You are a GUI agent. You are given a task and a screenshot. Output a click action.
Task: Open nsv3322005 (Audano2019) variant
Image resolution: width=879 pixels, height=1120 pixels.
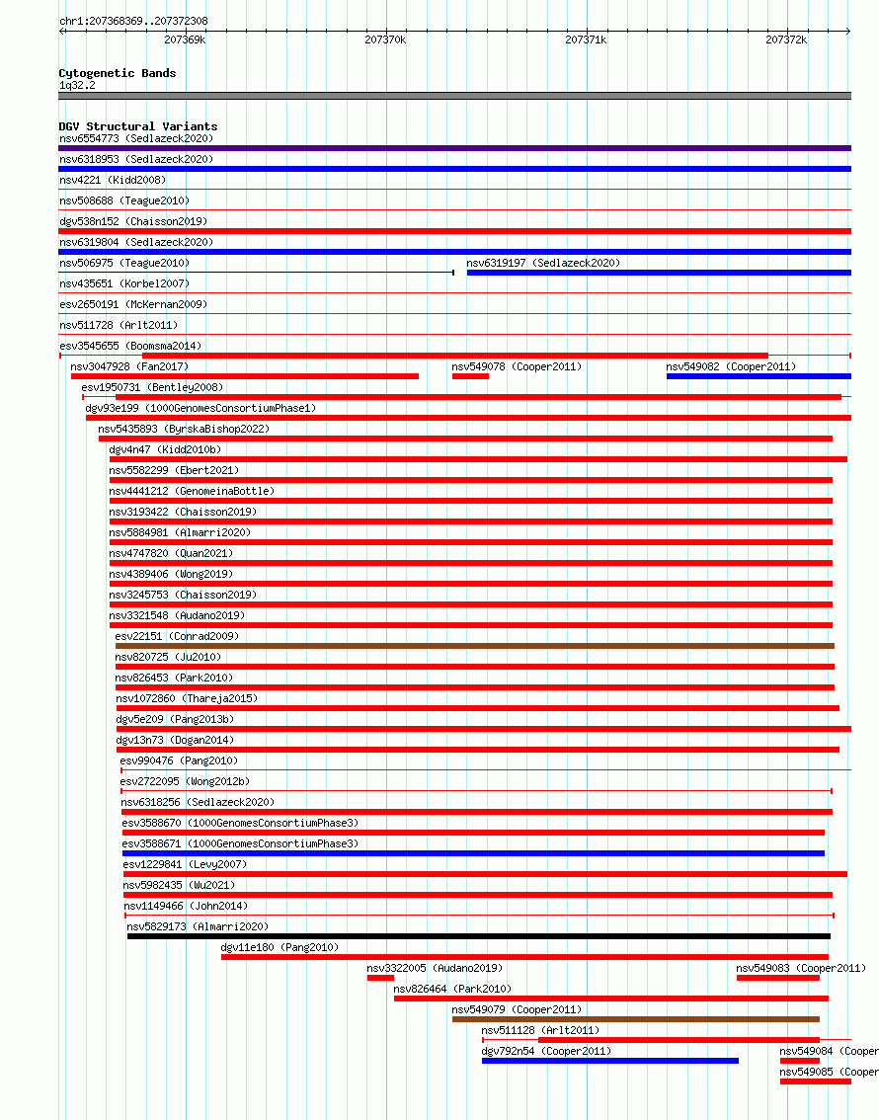pyautogui.click(x=435, y=967)
